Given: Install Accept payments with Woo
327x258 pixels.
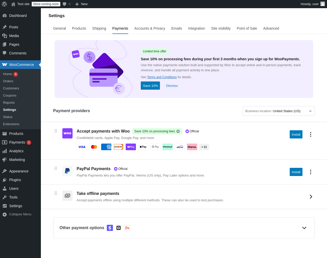Looking at the screenshot, I should point(296,134).
